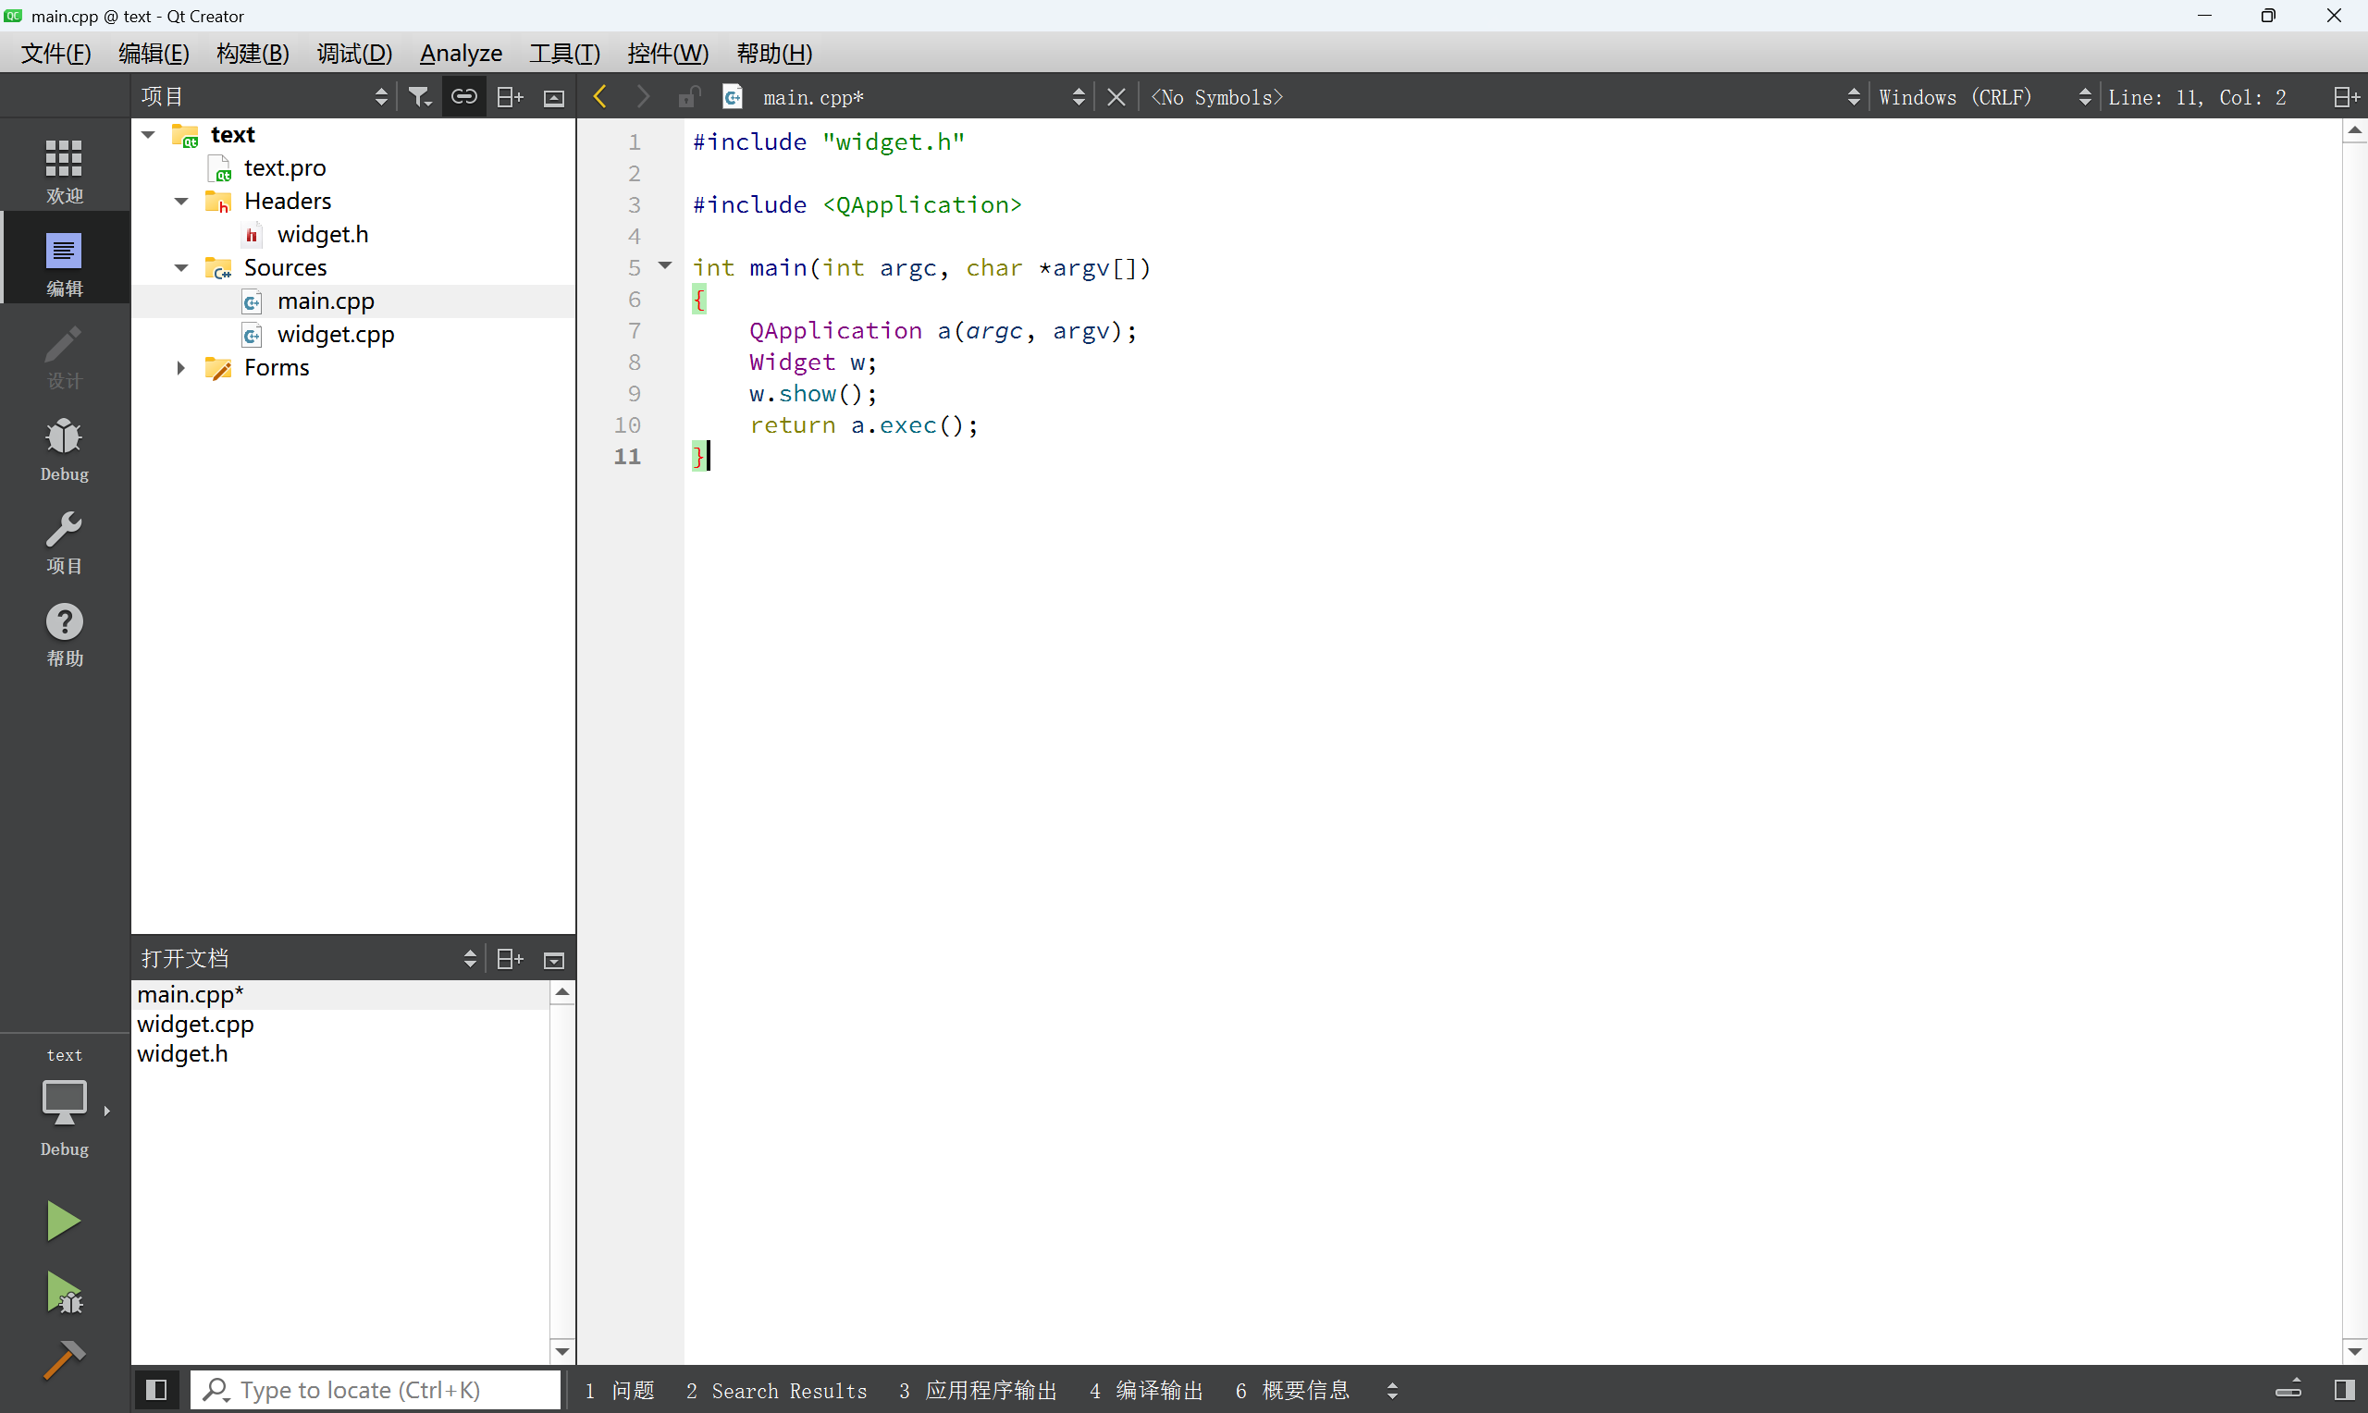Collapse the Headers folder
The width and height of the screenshot is (2368, 1413).
(181, 201)
